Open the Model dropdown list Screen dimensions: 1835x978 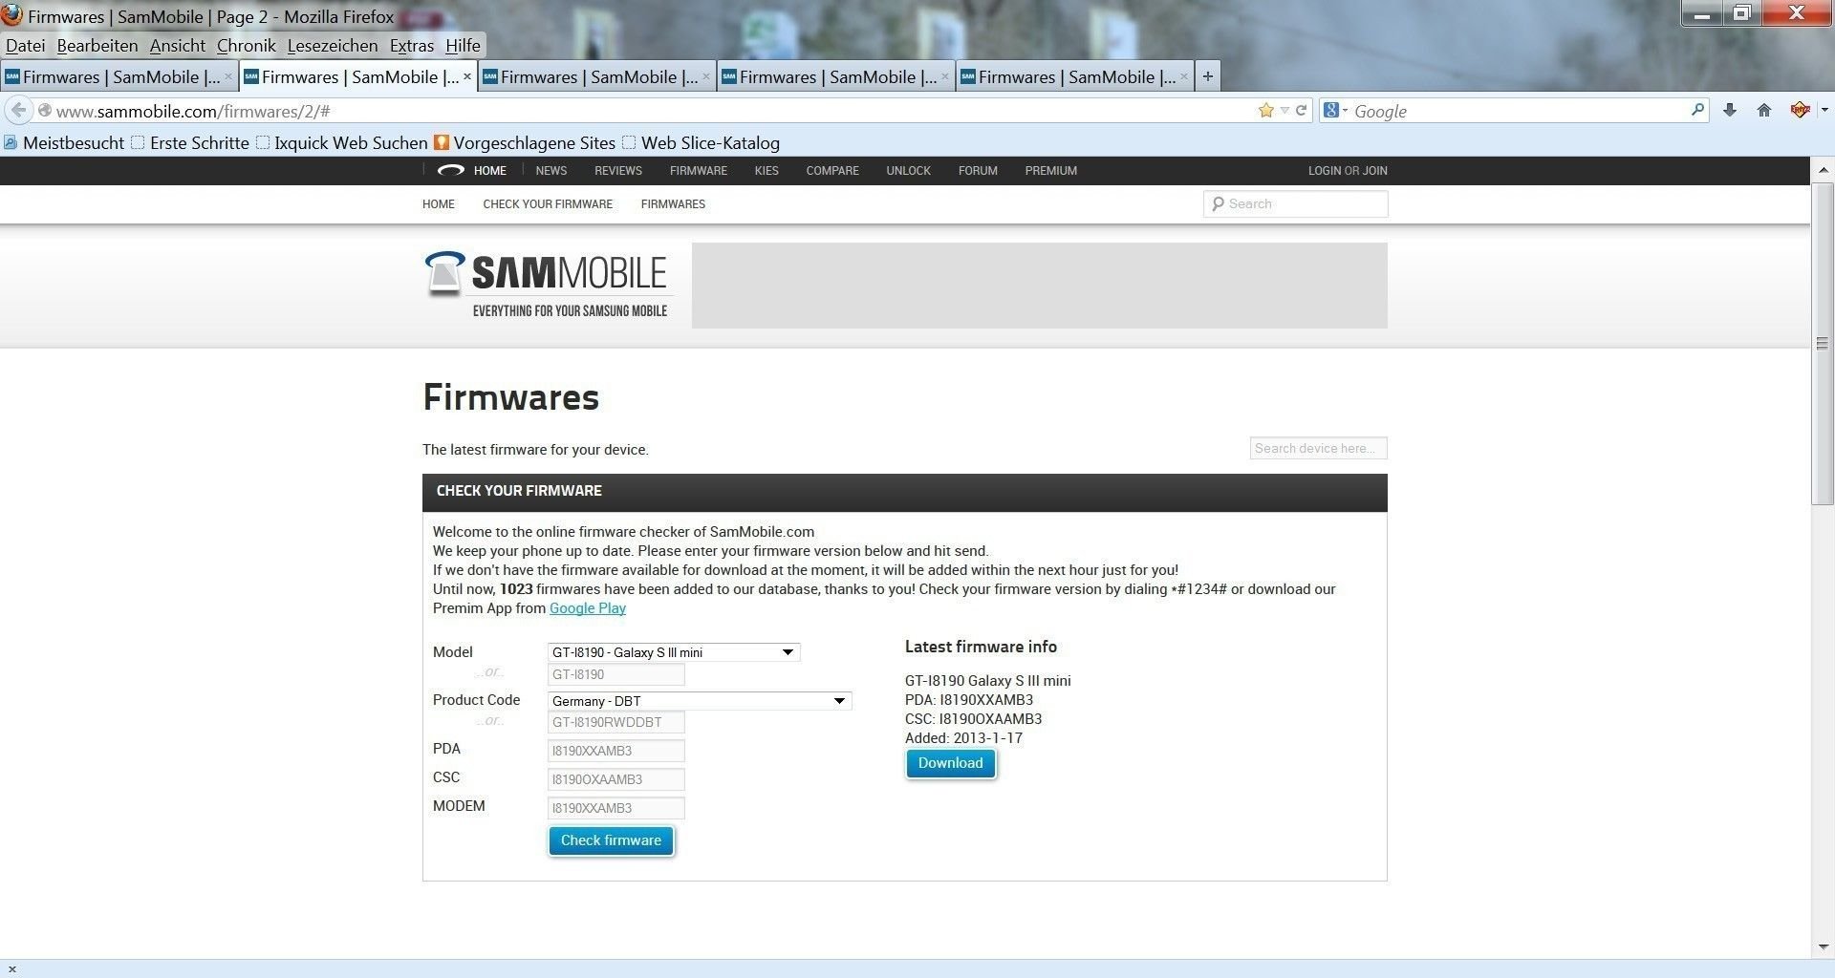tap(674, 652)
